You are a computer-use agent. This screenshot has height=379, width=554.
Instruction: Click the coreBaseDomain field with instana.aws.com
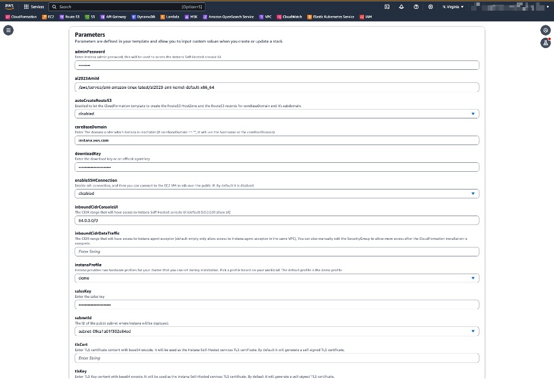pyautogui.click(x=277, y=140)
